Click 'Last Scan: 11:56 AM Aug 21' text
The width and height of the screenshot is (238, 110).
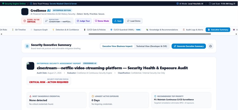click(x=224, y=4)
